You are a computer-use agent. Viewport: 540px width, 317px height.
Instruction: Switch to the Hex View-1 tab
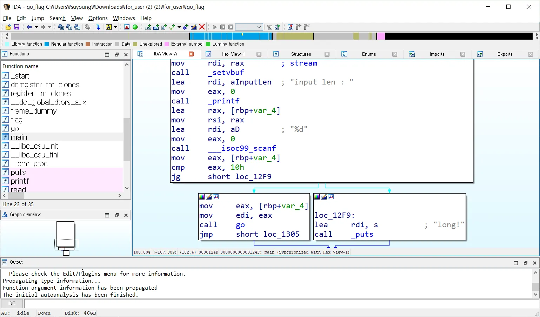233,54
